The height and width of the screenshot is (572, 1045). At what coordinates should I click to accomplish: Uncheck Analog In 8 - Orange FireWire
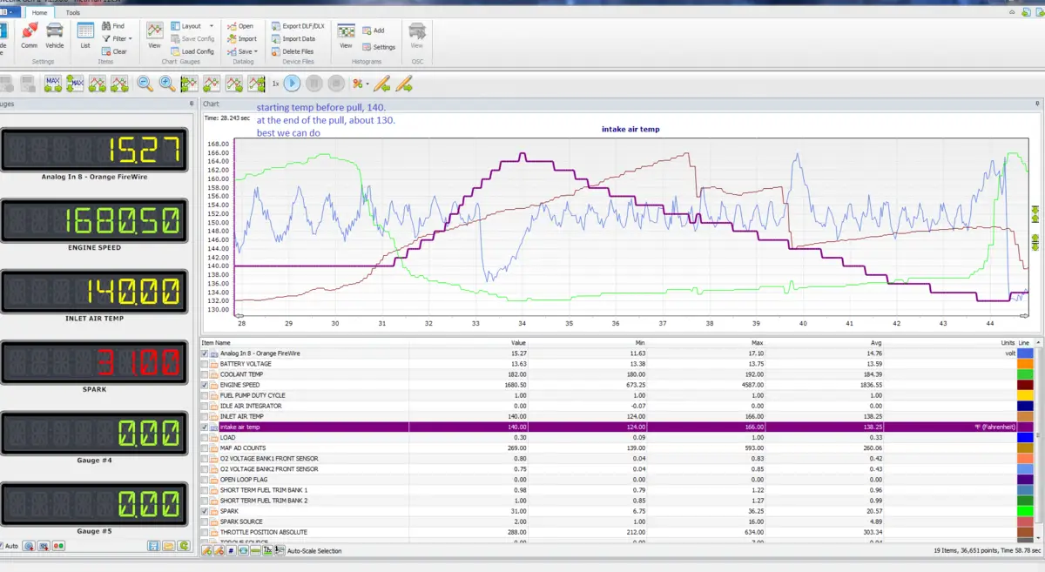coord(206,353)
